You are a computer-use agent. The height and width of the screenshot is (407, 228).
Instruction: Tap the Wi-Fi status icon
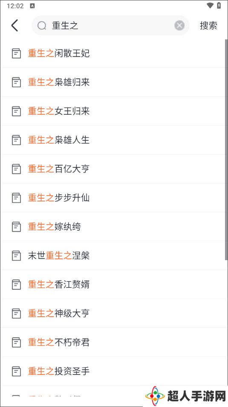tap(210, 6)
